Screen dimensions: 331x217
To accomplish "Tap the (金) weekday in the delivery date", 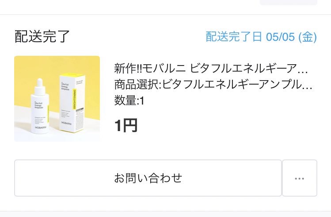I will [x=308, y=37].
